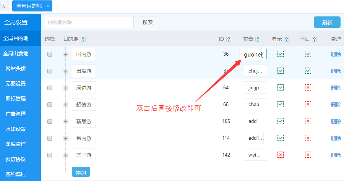Toggle 子站 status icon for 周边游
344x181 pixels.
[308, 87]
